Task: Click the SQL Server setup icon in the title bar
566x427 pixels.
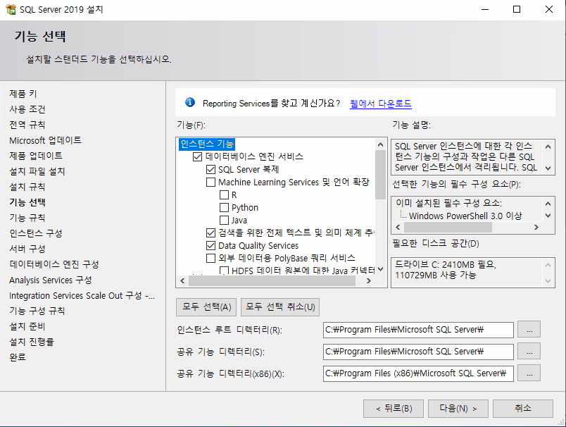Action: (11, 9)
